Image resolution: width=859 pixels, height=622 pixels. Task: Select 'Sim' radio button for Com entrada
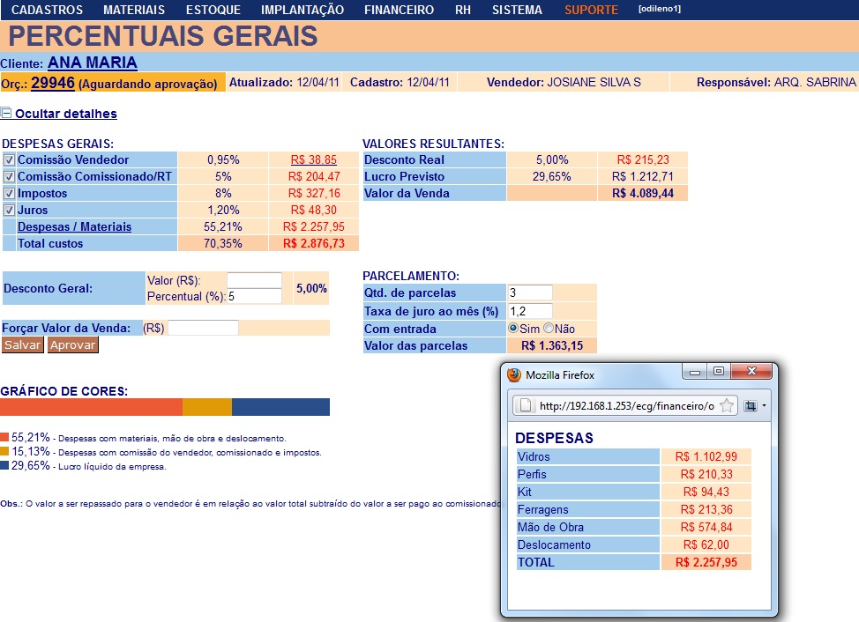click(x=513, y=329)
